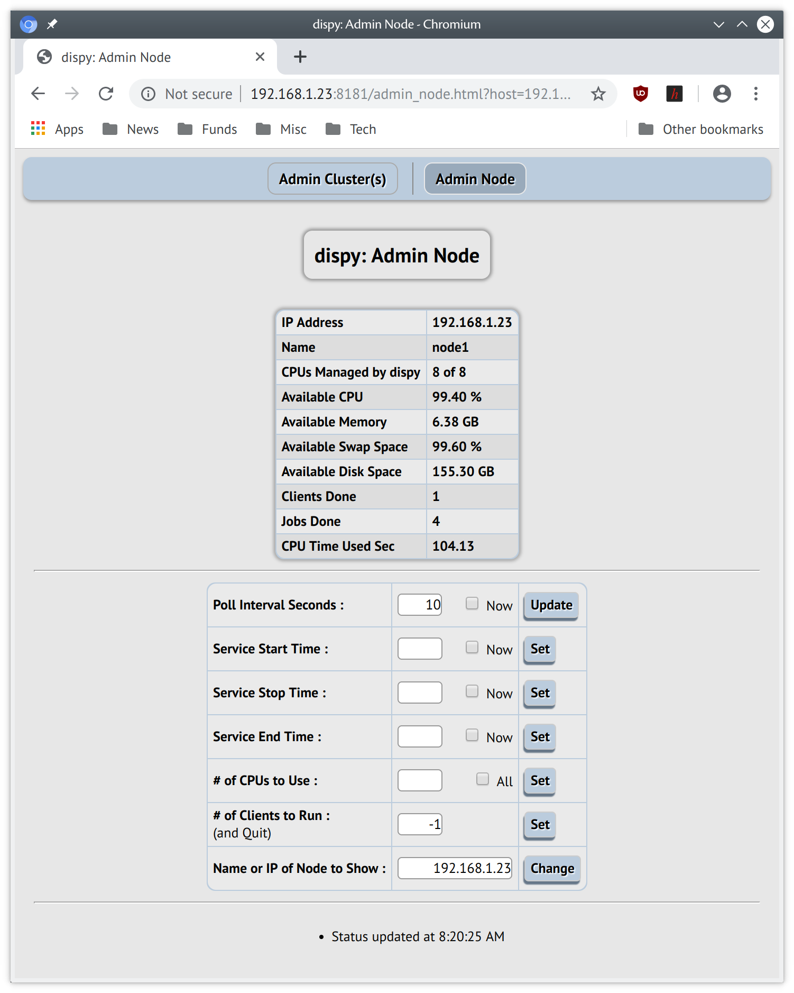Viewport: 794px width, 993px height.
Task: Check Now for Service Stop Time
Action: click(x=472, y=691)
